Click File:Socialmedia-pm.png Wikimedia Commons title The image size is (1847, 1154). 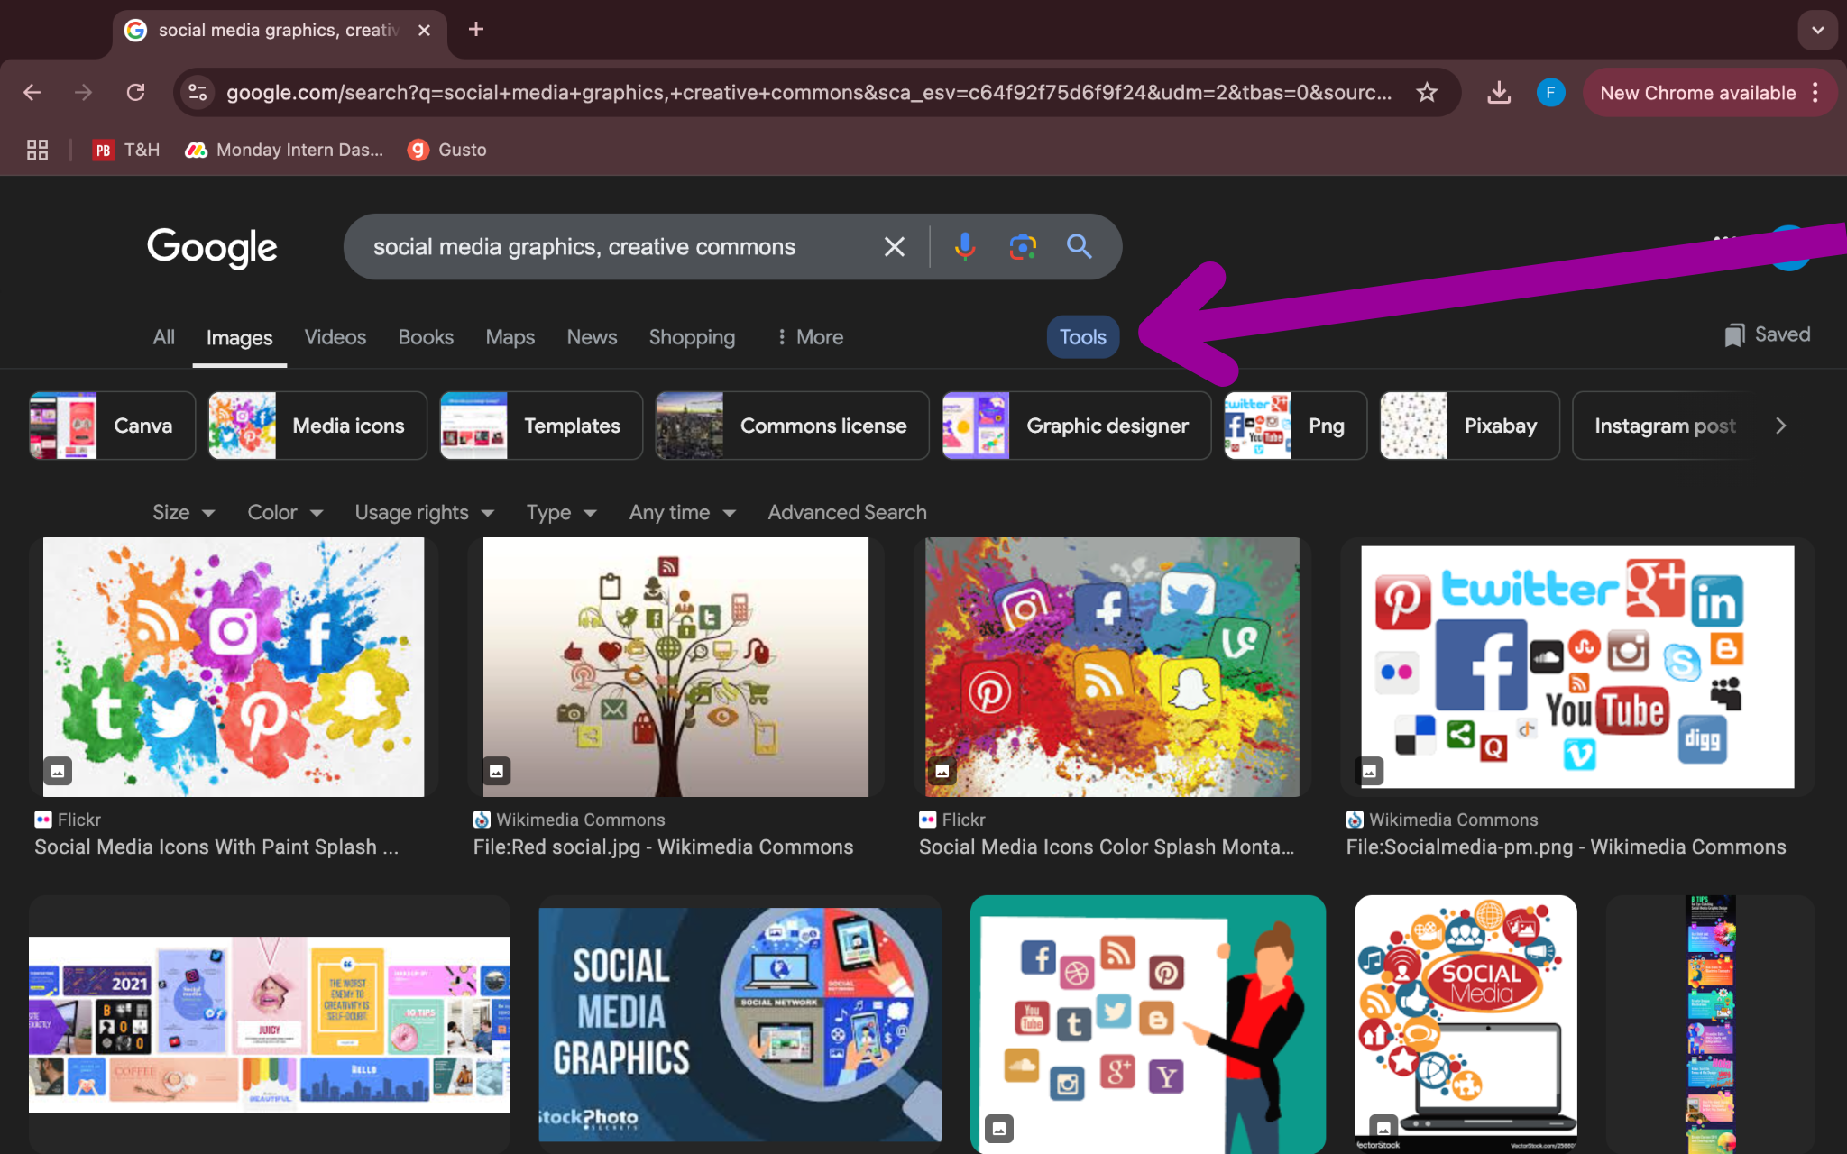1566,847
